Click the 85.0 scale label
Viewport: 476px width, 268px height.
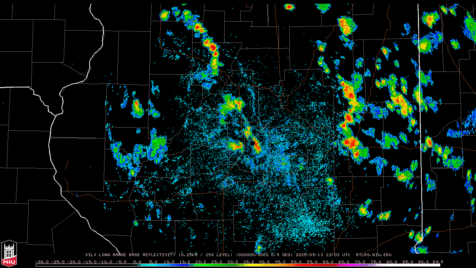pos(408,262)
